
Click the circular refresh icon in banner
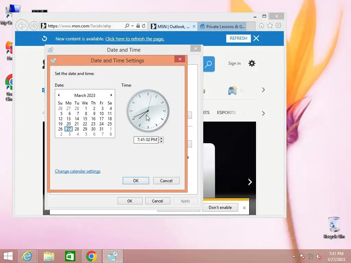(x=45, y=38)
